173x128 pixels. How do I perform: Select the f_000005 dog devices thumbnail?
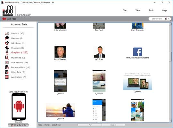coord(137,81)
